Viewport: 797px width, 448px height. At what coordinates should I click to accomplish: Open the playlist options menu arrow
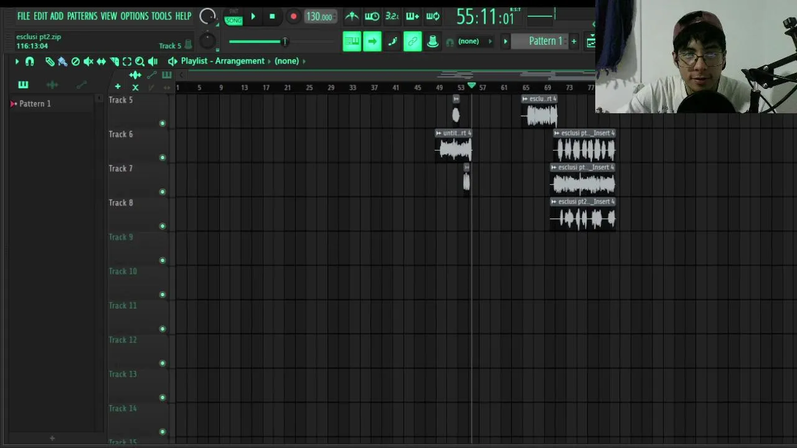tap(17, 61)
